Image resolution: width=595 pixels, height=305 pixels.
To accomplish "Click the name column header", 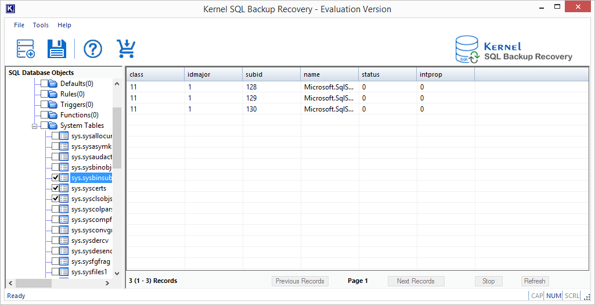I will click(330, 74).
